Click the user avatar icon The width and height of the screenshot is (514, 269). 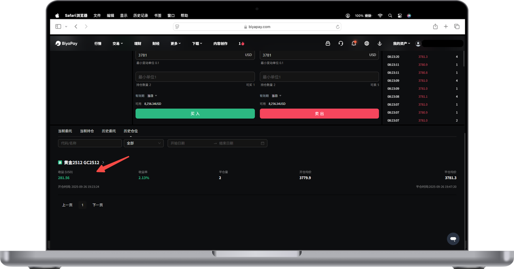pyautogui.click(x=418, y=43)
